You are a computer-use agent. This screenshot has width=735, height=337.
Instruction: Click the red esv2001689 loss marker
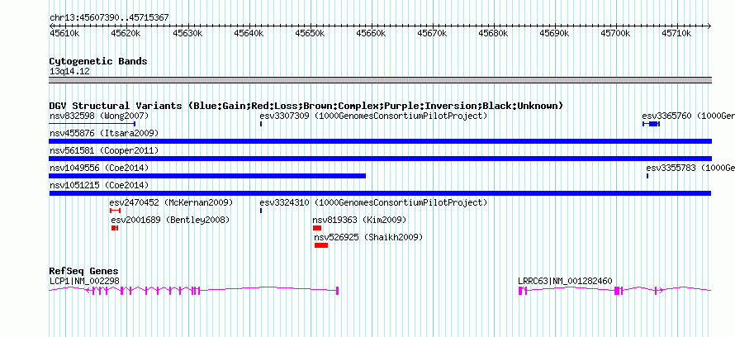pos(115,228)
